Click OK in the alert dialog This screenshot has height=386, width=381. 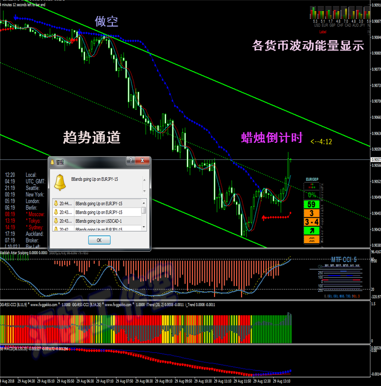[99, 240]
